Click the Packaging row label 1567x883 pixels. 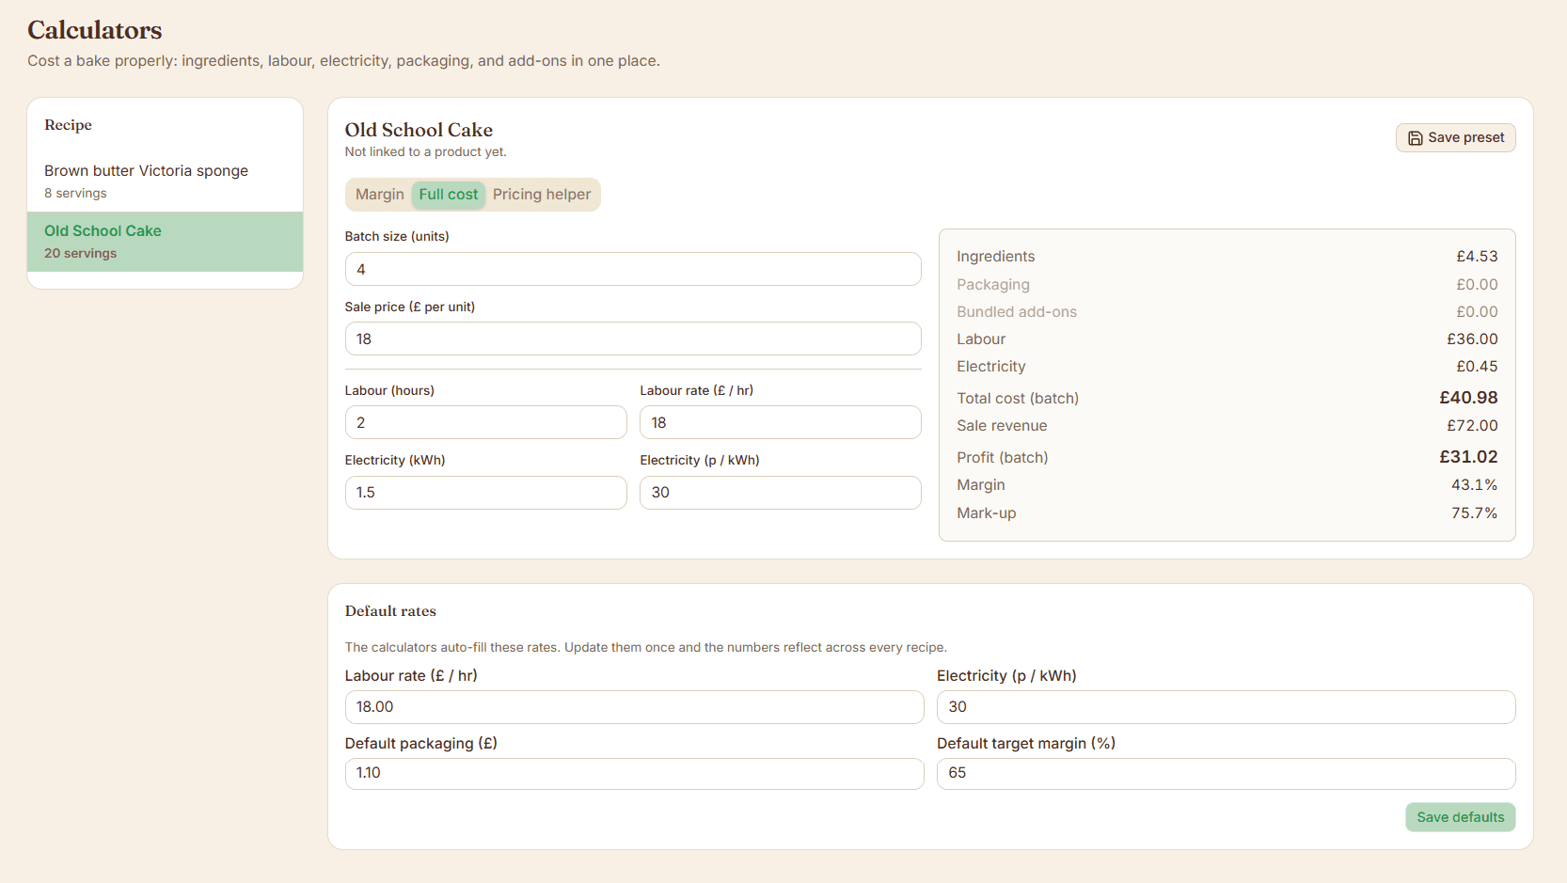pyautogui.click(x=993, y=285)
